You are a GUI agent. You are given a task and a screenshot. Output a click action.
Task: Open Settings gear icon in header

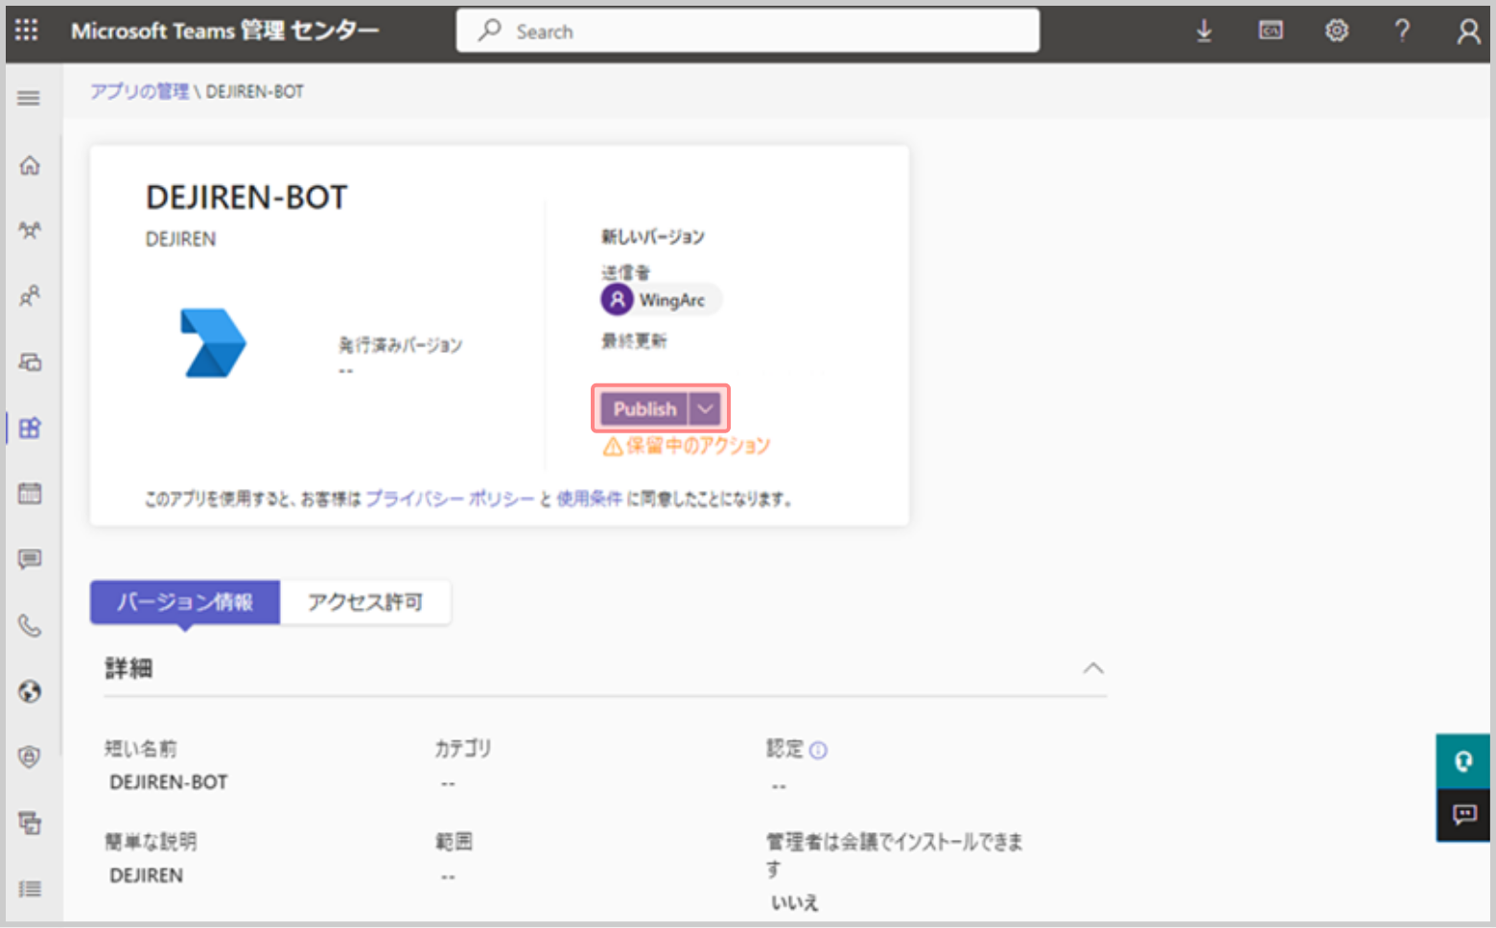[x=1336, y=31]
